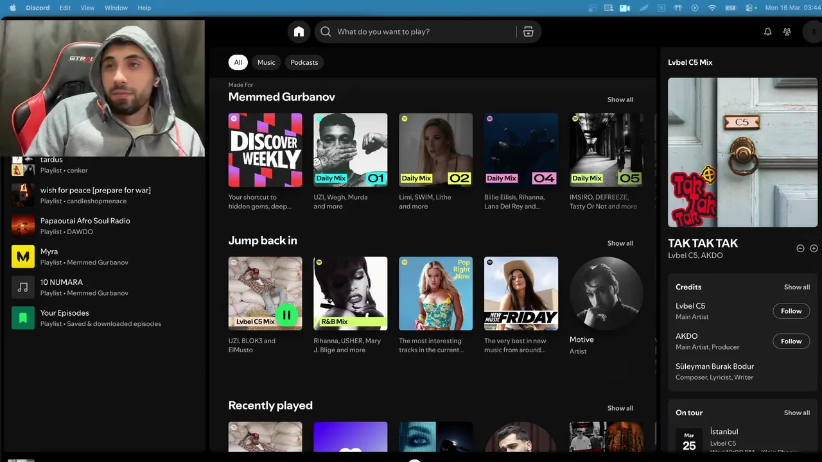Open the Myra playlist cover icon

pyautogui.click(x=23, y=257)
